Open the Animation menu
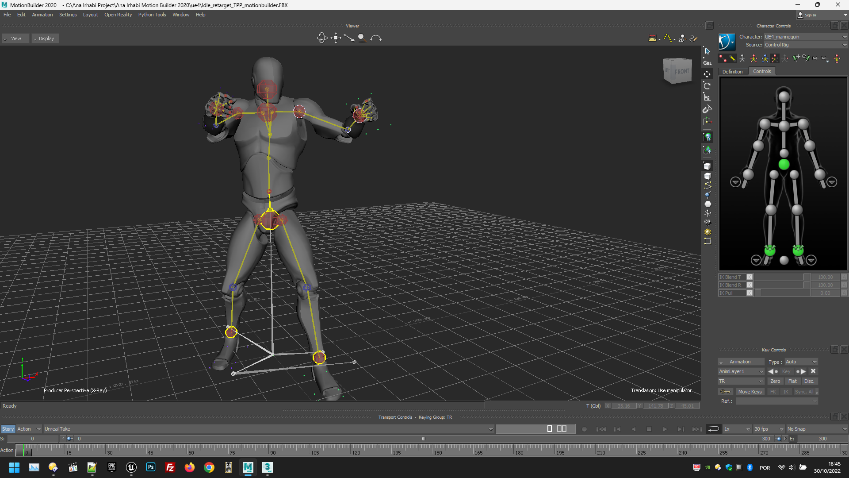849x478 pixels. pos(42,15)
